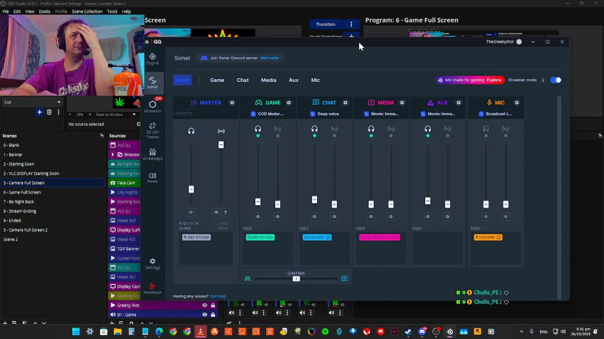Open News in the GG sidebar
Image resolution: width=604 pixels, height=339 pixels.
click(x=152, y=178)
